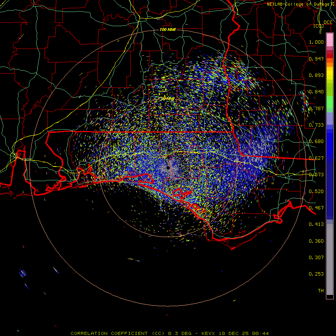Viewport: 336px width, 336px height.
Task: Pick the red swatch in the color bar
Action: pos(330,56)
